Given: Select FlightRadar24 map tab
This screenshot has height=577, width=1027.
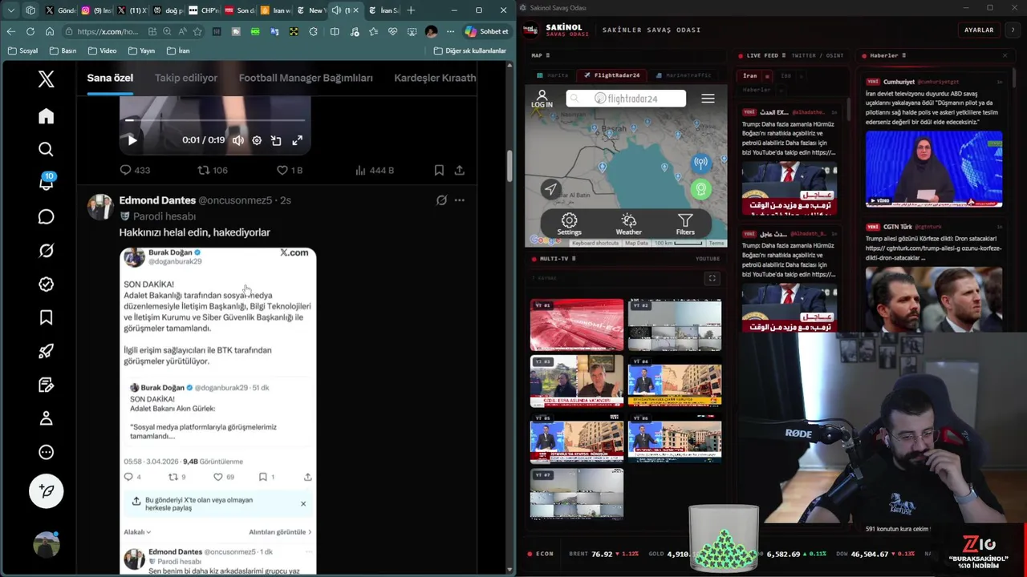Looking at the screenshot, I should 612,75.
